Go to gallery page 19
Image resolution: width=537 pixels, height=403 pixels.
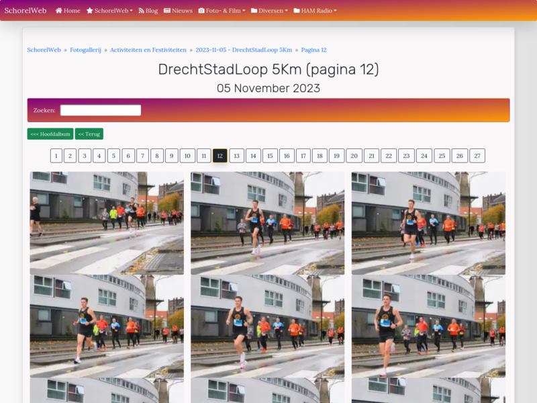click(337, 156)
